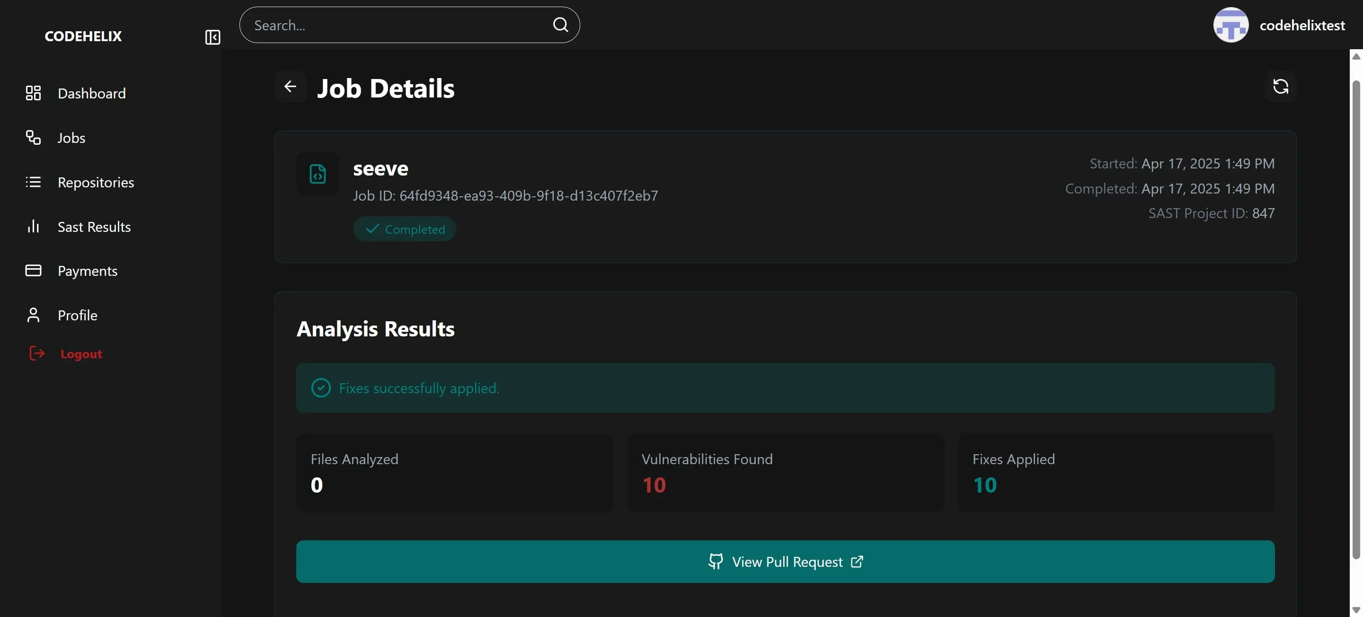The width and height of the screenshot is (1363, 617).
Task: Collapse the sidebar with the panel toggle
Action: point(212,37)
